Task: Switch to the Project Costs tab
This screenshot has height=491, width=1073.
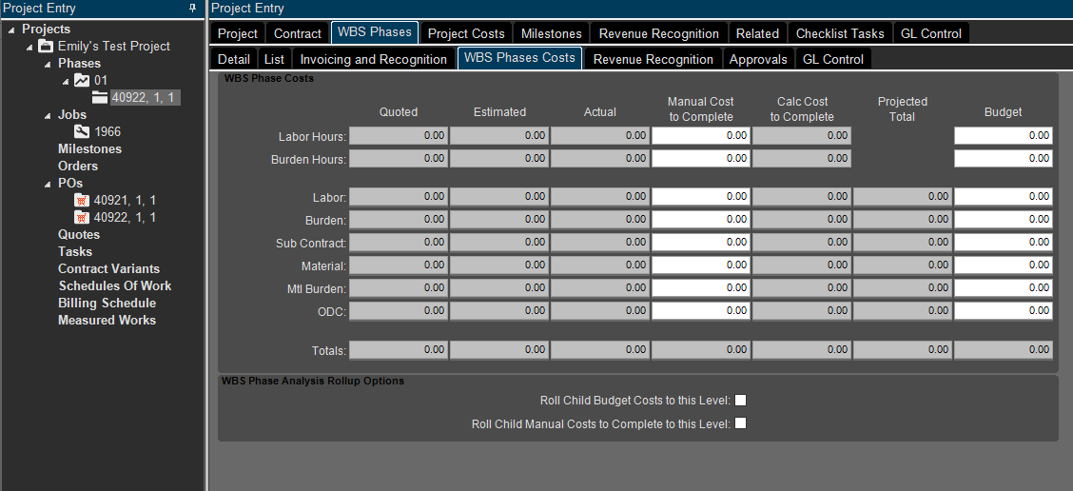Action: 466,33
